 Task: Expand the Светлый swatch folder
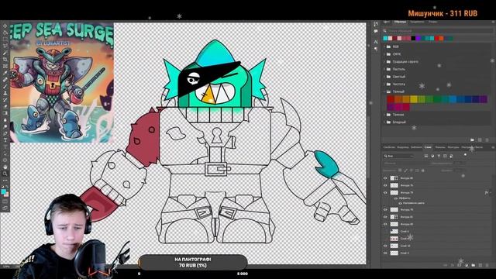pyautogui.click(x=385, y=77)
